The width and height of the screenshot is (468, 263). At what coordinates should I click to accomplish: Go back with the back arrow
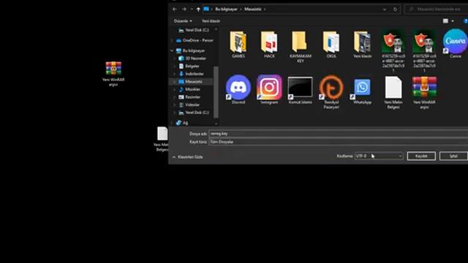pyautogui.click(x=175, y=9)
